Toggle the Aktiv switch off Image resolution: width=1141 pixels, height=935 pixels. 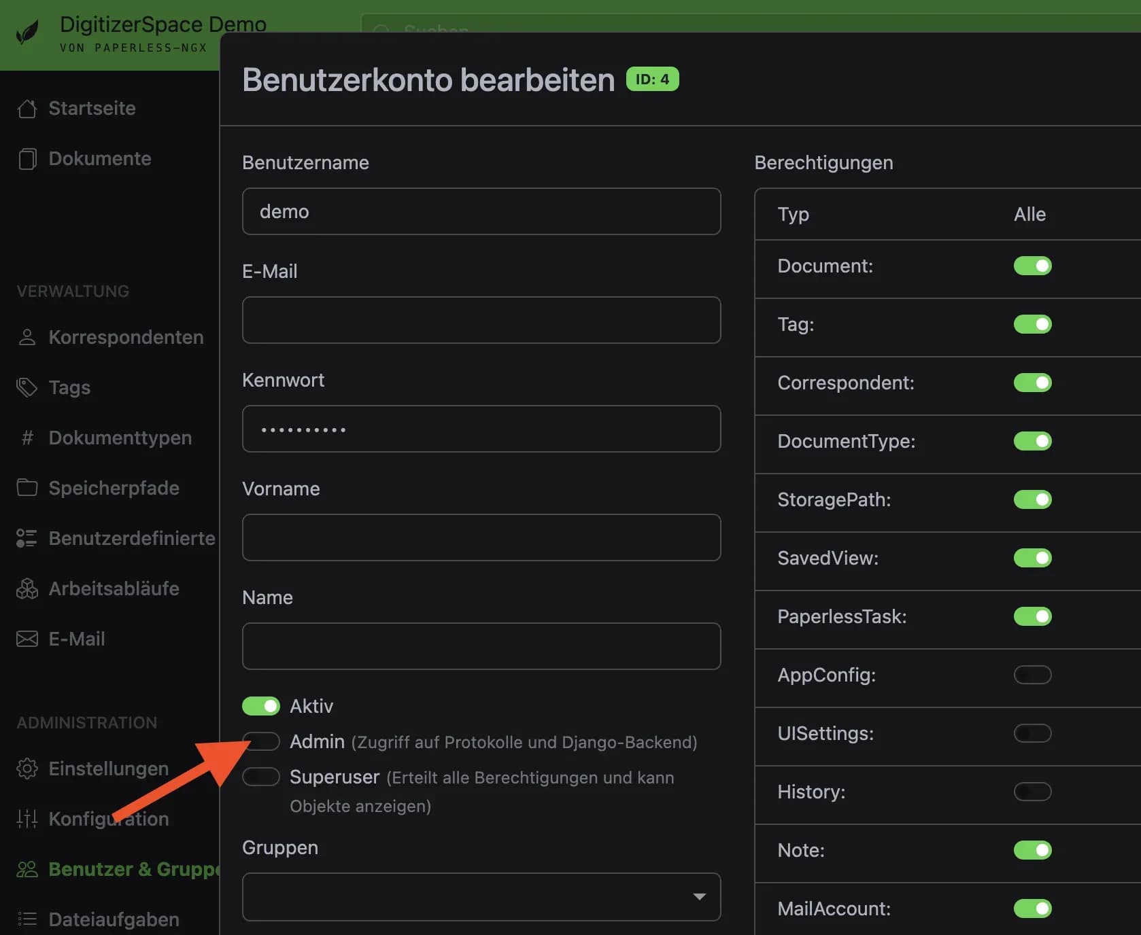coord(261,706)
